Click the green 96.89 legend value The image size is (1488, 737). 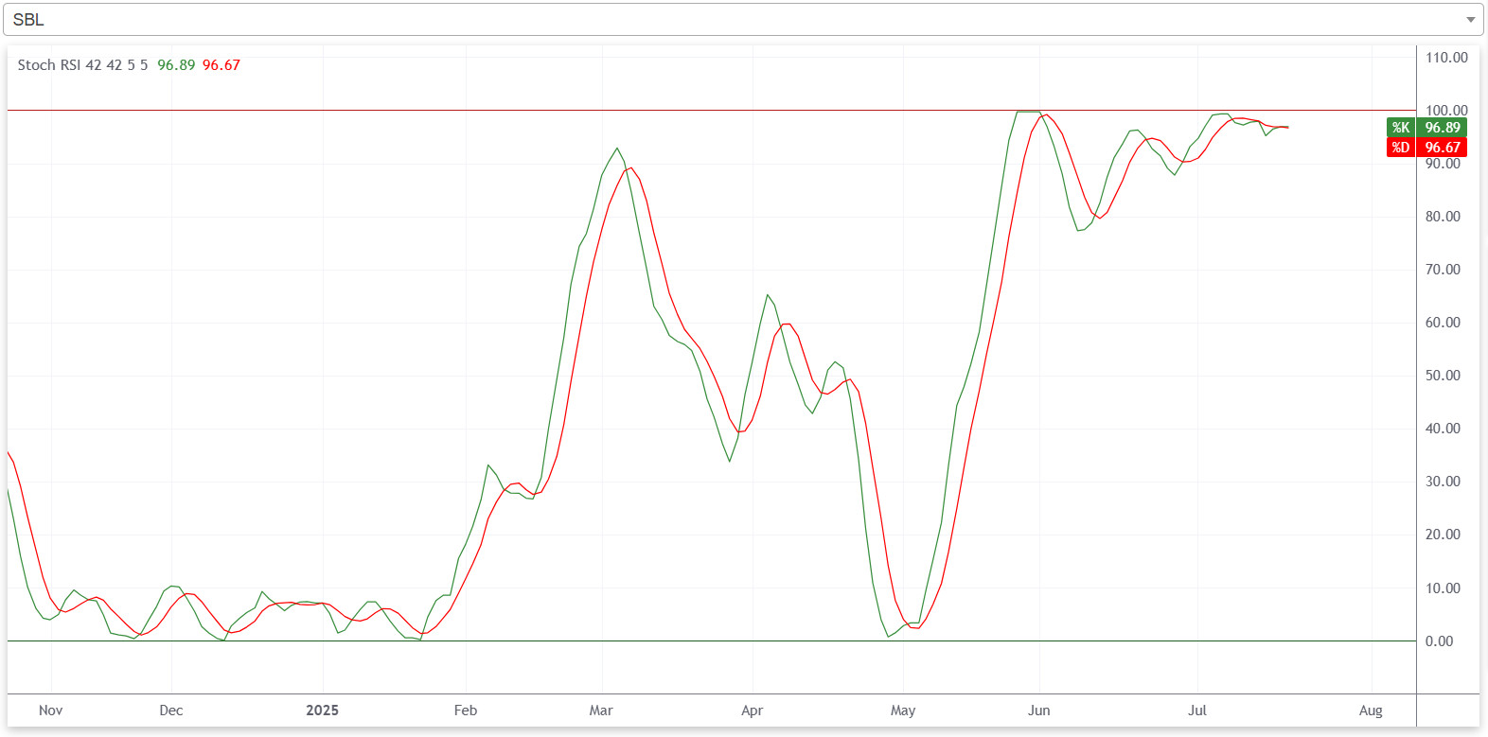point(176,65)
